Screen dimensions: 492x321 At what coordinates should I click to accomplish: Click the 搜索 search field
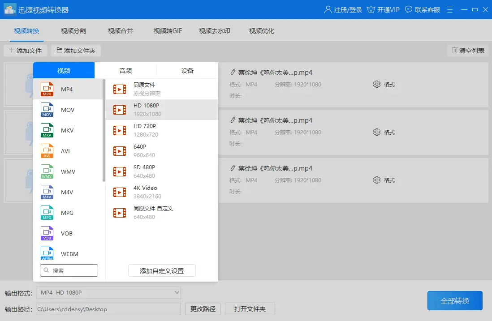pyautogui.click(x=69, y=270)
